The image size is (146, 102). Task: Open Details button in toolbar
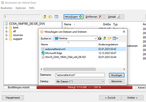(114, 17)
